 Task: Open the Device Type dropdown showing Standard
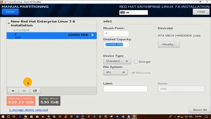pyautogui.click(x=117, y=61)
